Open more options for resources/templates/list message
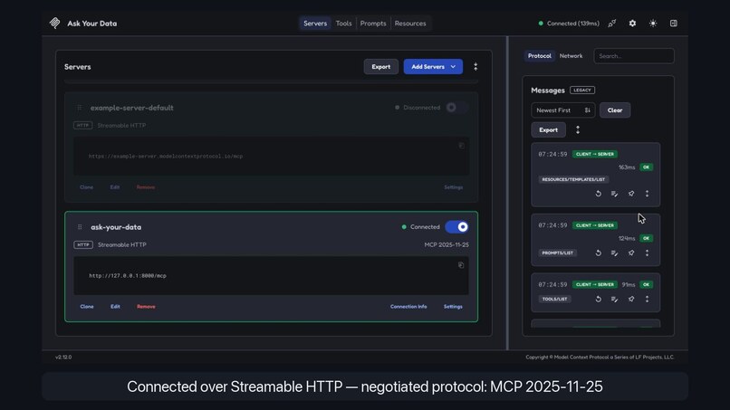730x410 pixels. pyautogui.click(x=648, y=194)
